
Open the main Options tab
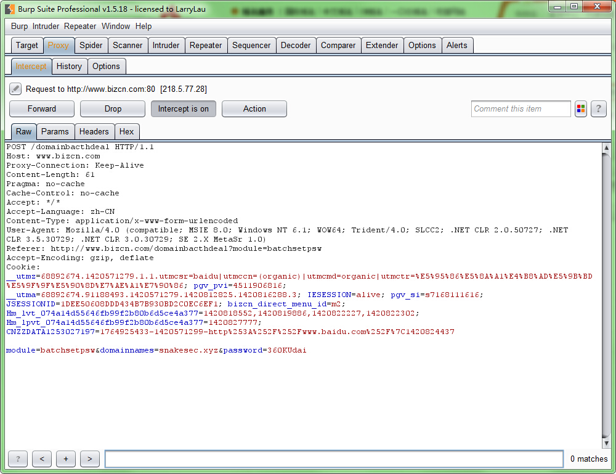coord(422,45)
